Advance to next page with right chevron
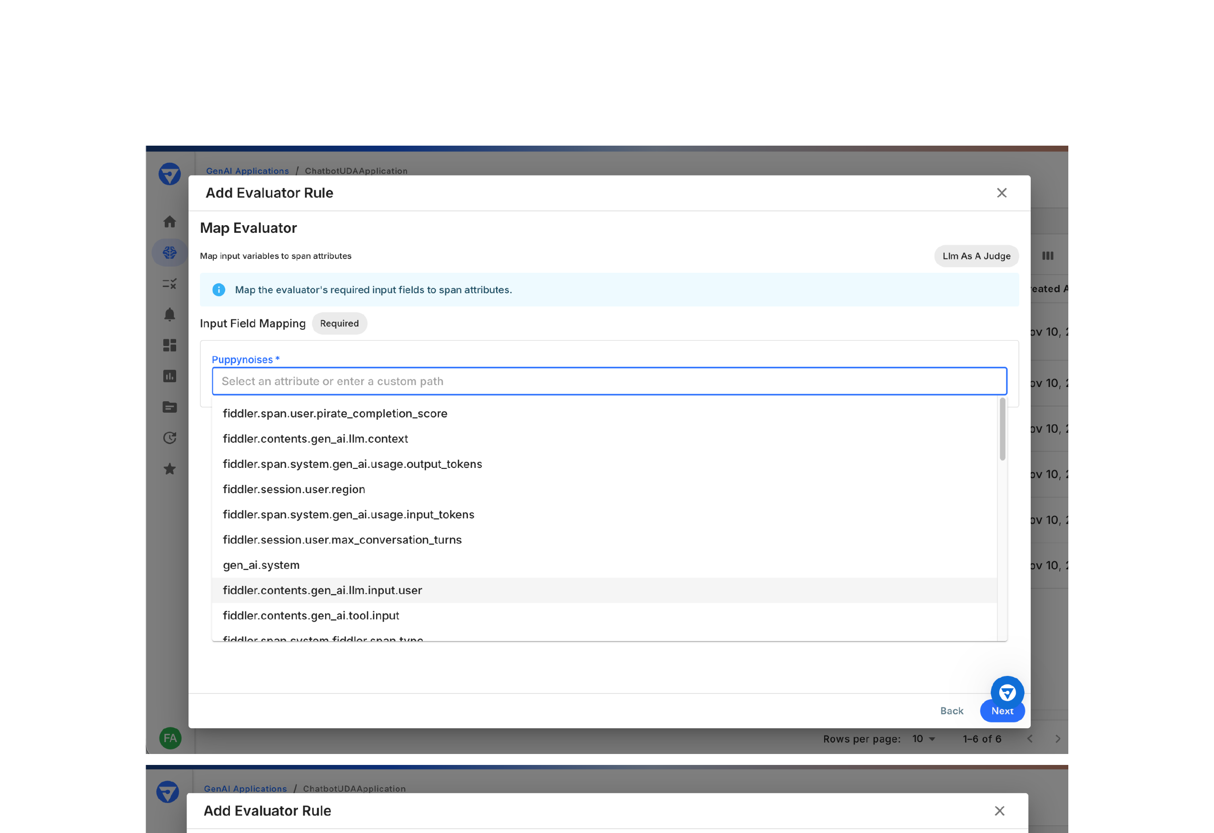The width and height of the screenshot is (1214, 833). click(1058, 738)
